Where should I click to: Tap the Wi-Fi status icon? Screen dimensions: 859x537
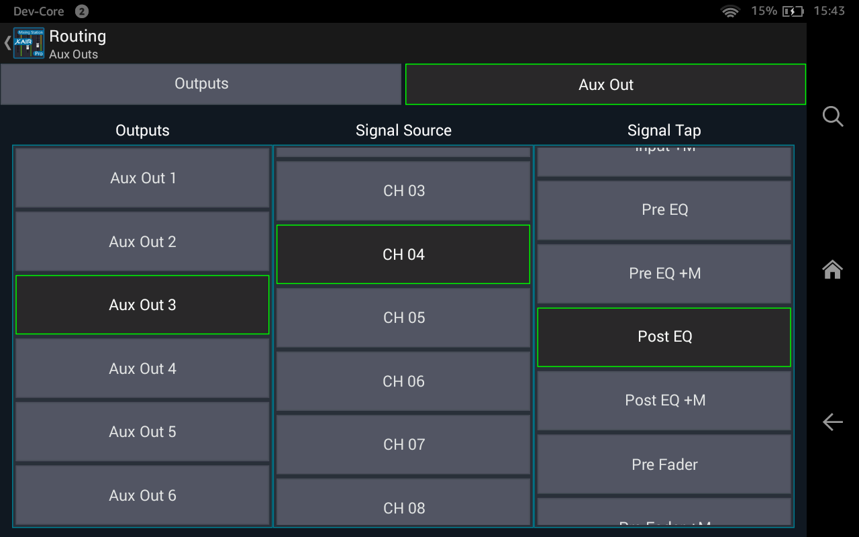[730, 11]
